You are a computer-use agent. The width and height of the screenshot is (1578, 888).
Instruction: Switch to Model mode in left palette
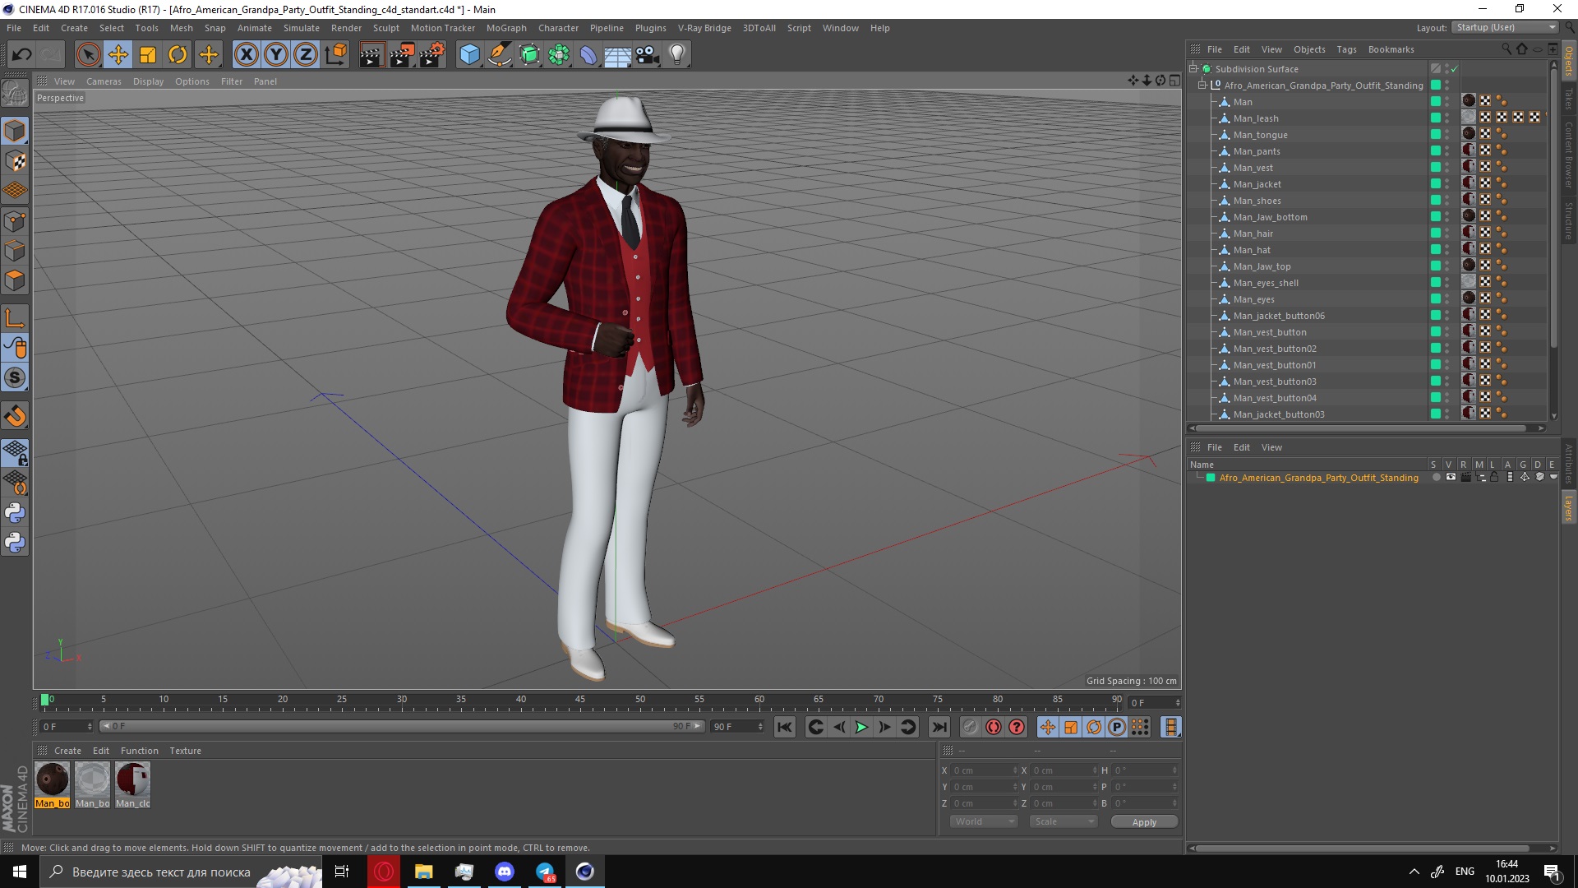coord(15,132)
